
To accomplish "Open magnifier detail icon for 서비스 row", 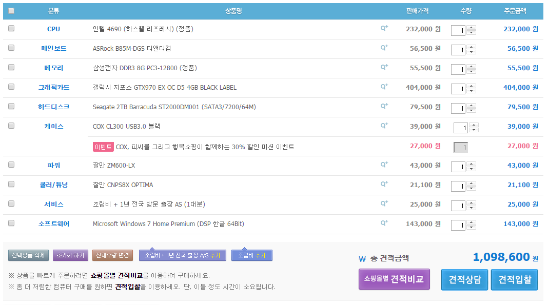I will [x=384, y=204].
